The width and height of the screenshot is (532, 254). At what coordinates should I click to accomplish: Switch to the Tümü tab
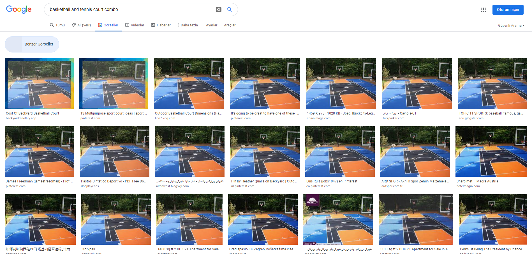click(x=57, y=25)
